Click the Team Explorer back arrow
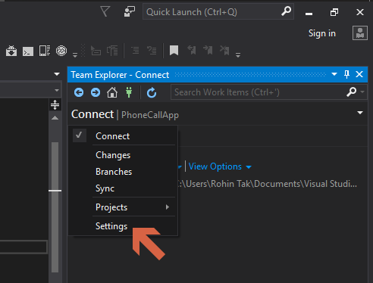Viewport: 373px width, 283px height. (79, 92)
